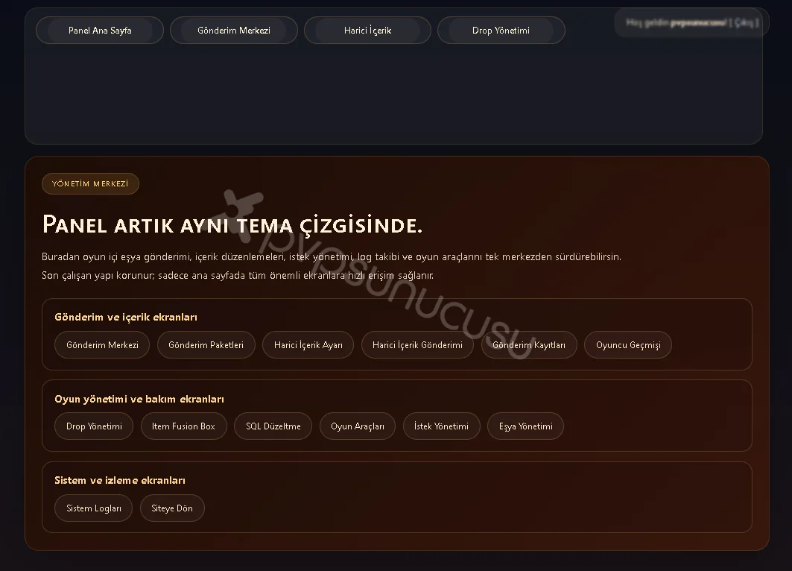Click the heading 'Panel artık aynı tema çizgisinde.'

point(232,224)
